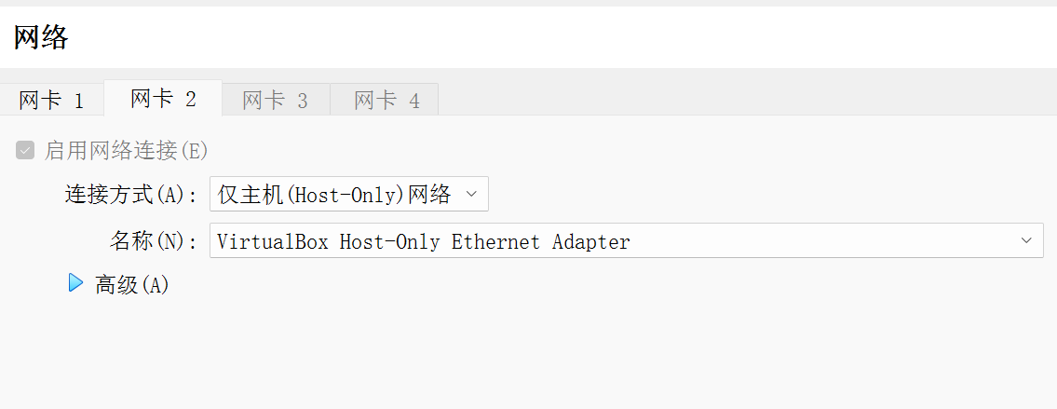
Task: Click the 连接方式 dropdown chevron arrow
Action: 470,194
